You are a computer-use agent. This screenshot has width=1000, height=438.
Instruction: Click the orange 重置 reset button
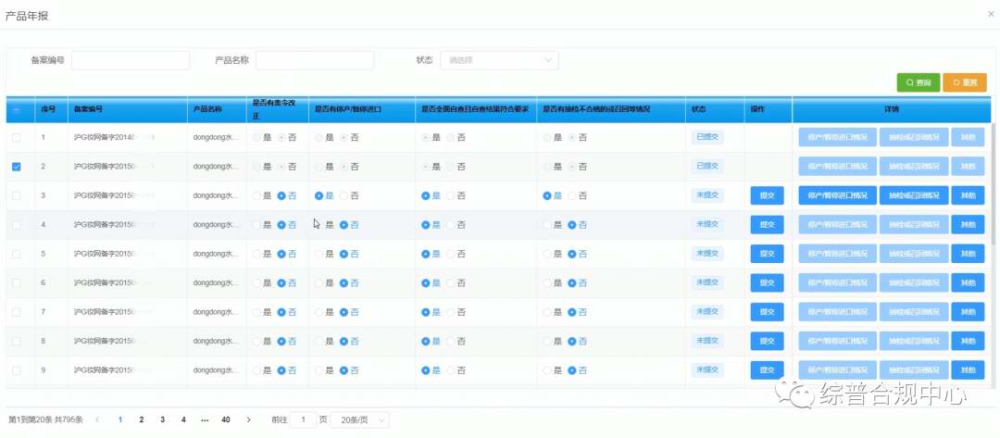coord(965,83)
